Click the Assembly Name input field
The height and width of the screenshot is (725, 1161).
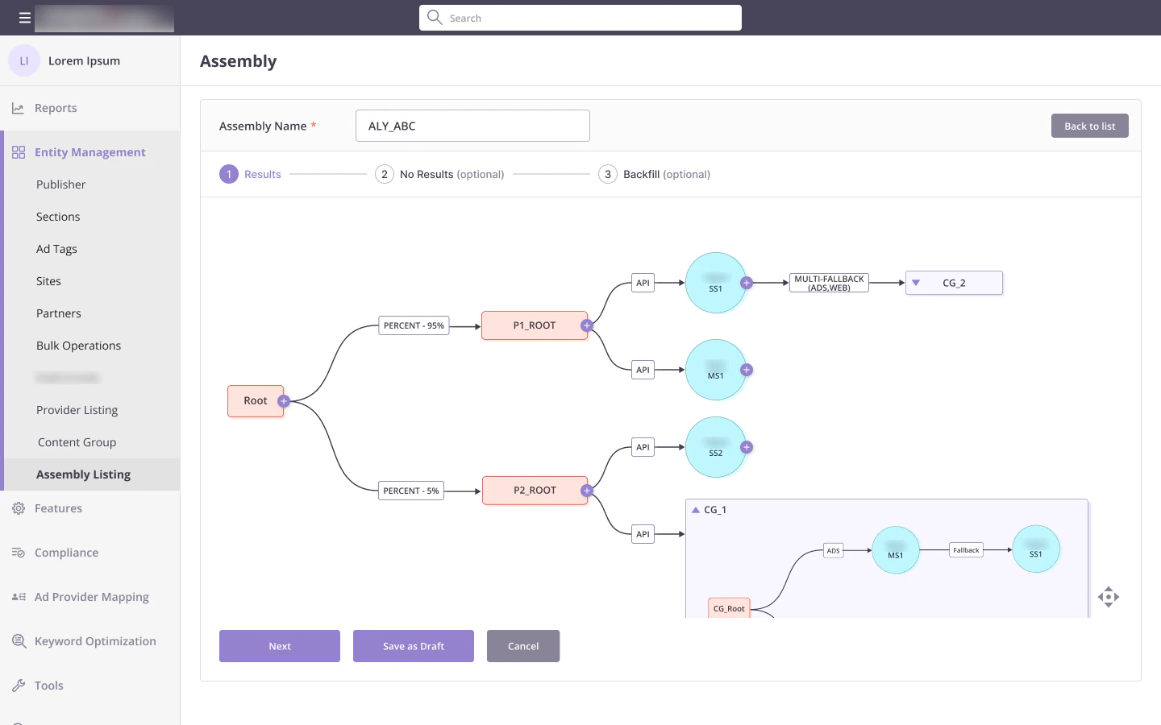point(472,126)
